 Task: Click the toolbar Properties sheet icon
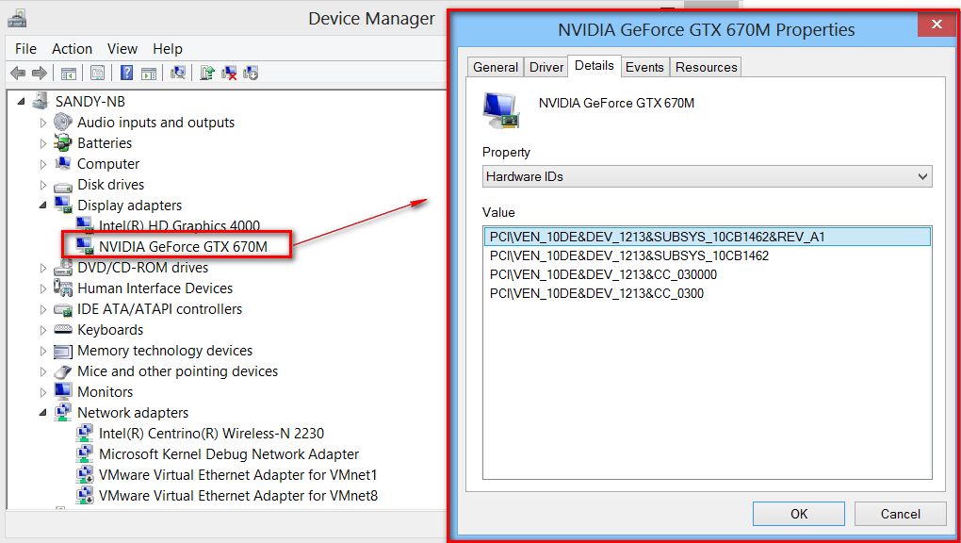pos(97,73)
